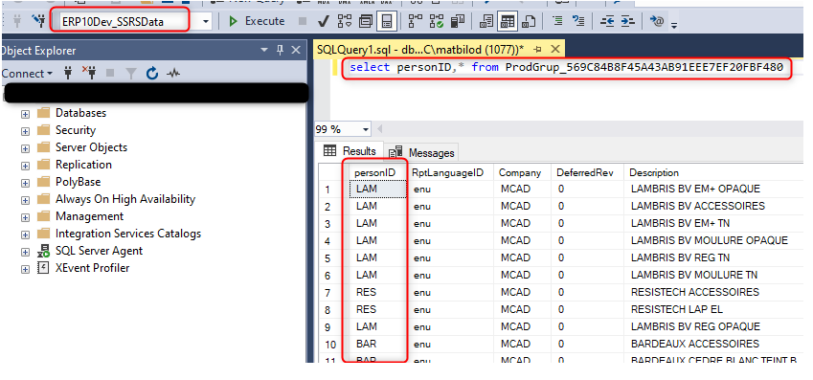Screen dimensions: 813x380
Task: Click into the select personID query text
Action: (x=566, y=67)
